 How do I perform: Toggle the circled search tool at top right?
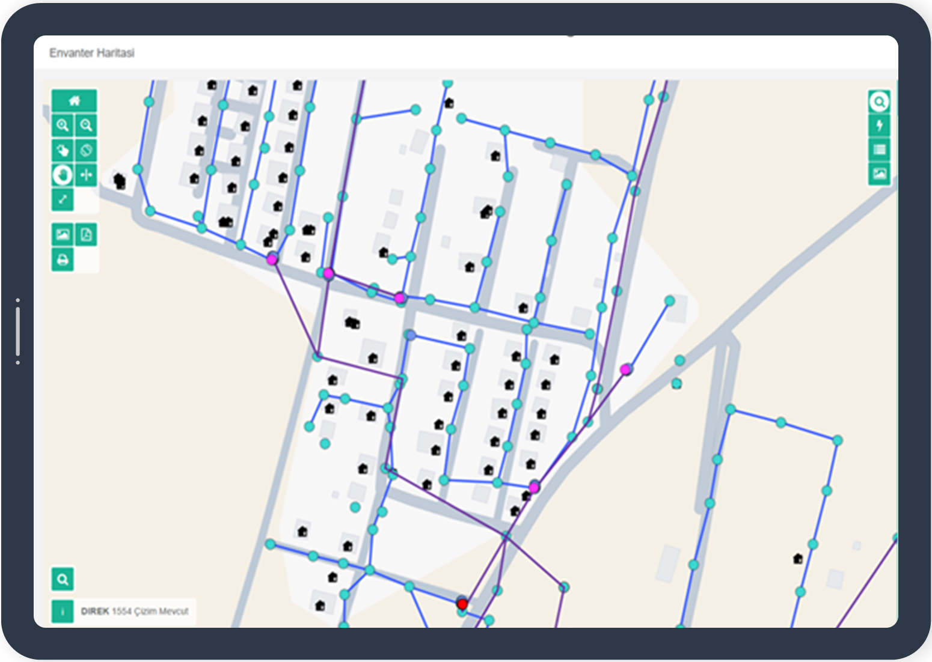[879, 102]
